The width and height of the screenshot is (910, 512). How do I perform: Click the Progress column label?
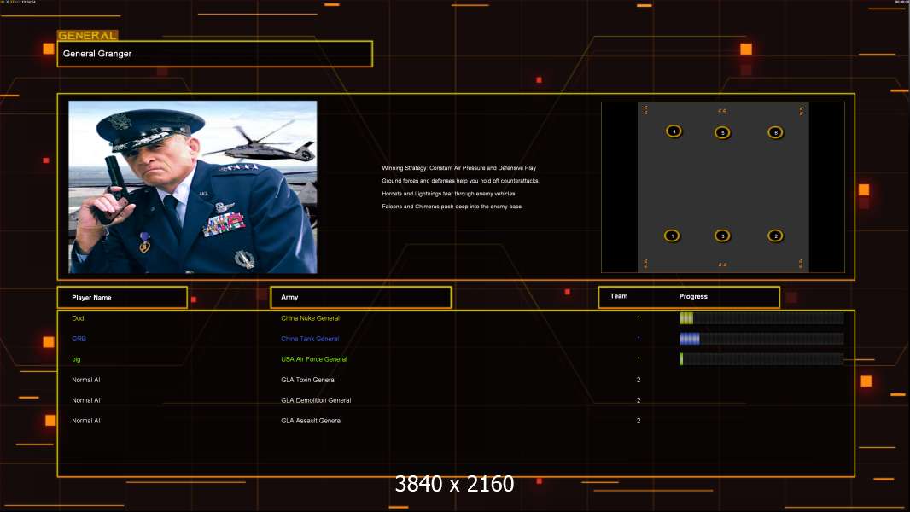coord(693,297)
